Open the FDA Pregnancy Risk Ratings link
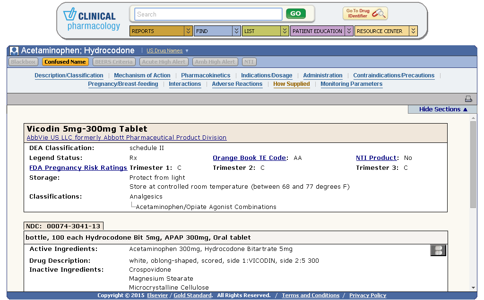 78,168
